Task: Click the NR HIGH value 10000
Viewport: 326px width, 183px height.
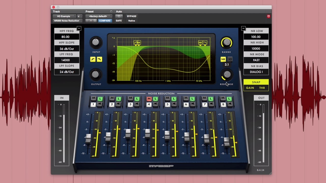Action: coord(256,49)
